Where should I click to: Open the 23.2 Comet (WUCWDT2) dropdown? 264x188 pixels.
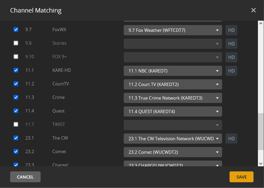(173, 152)
